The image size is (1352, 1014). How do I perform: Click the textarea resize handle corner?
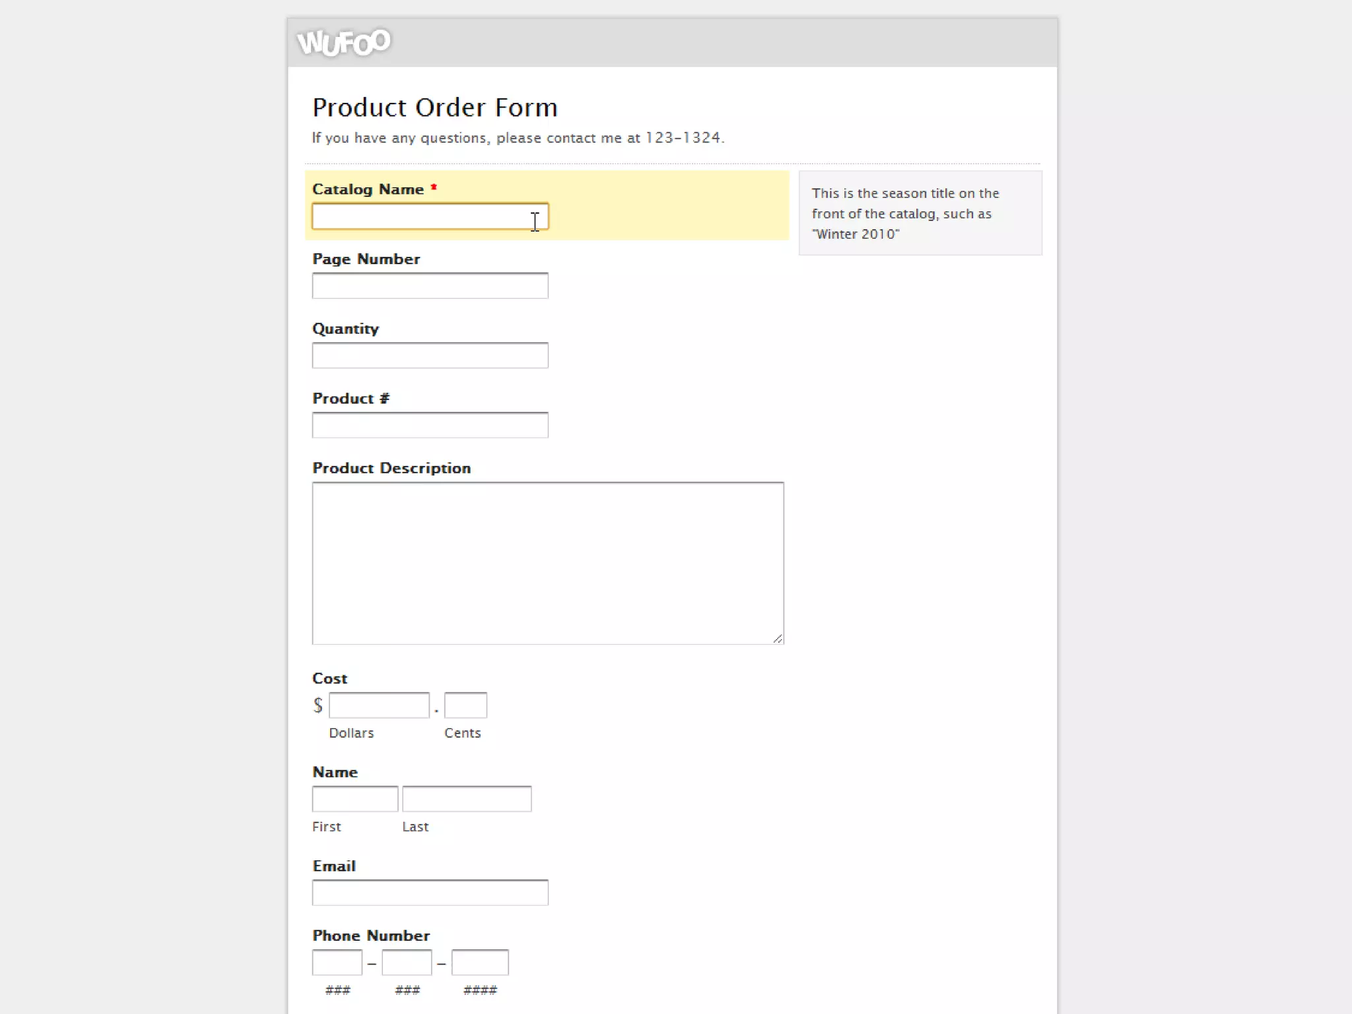click(x=778, y=638)
